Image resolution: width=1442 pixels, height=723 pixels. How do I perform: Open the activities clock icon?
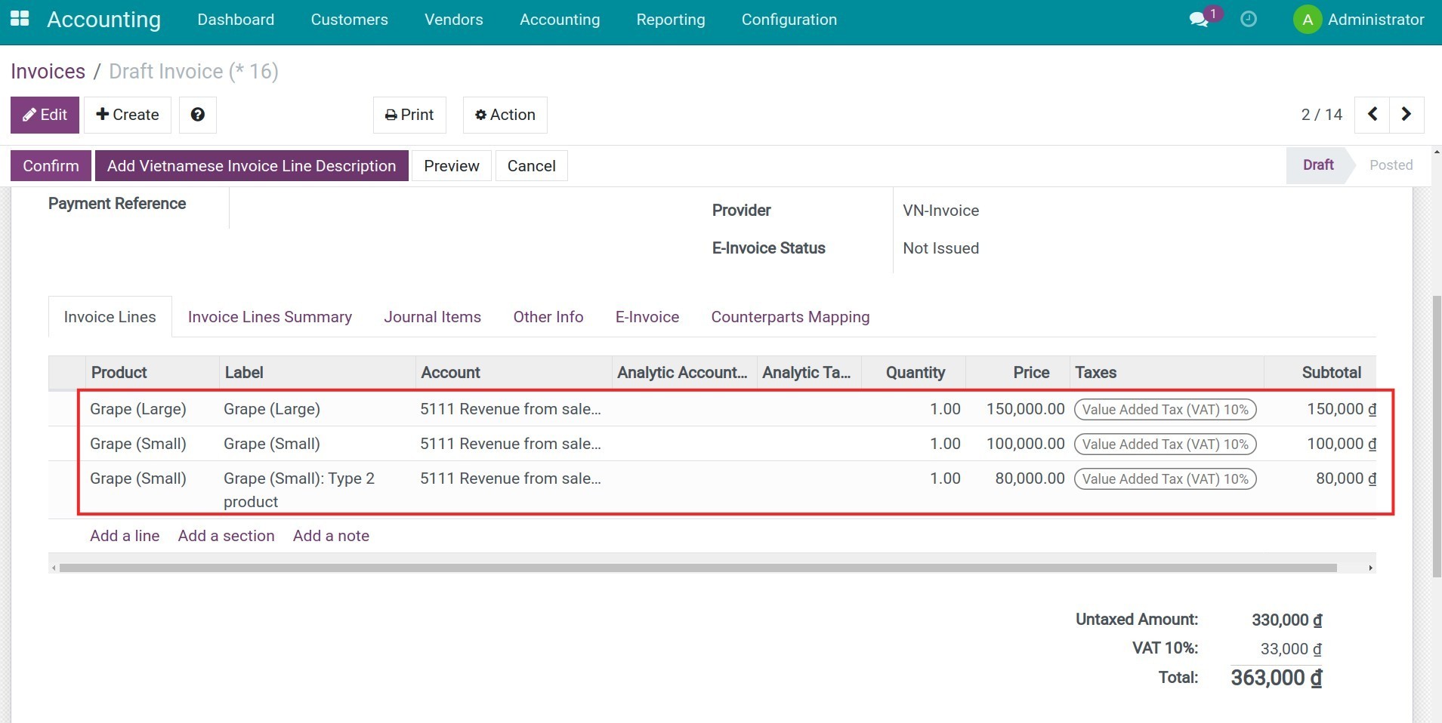point(1248,19)
